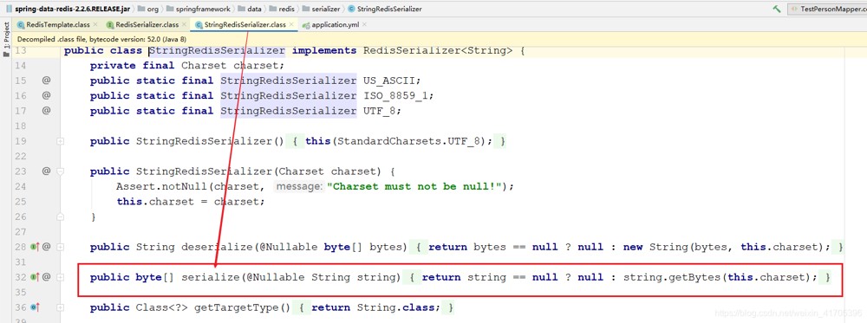Click the override gutter icon on line 36

click(35, 307)
